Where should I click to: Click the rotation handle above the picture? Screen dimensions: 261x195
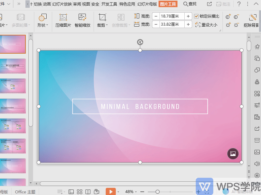click(140, 42)
